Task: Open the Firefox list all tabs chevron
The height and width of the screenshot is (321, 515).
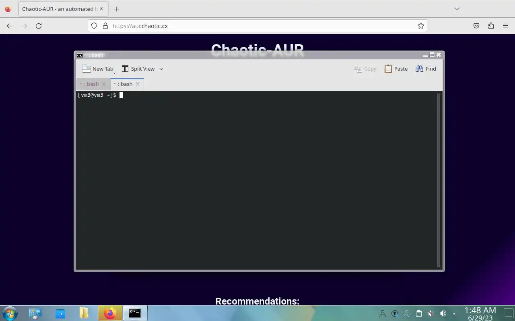Action: (457, 9)
